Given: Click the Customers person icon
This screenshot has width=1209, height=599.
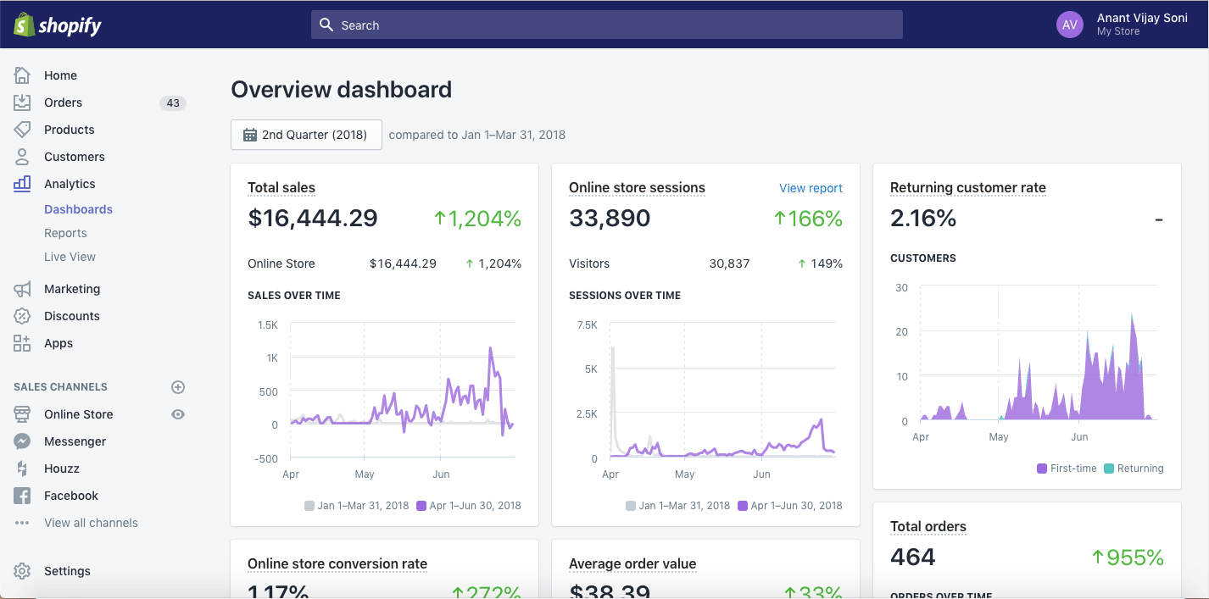Looking at the screenshot, I should pos(22,157).
